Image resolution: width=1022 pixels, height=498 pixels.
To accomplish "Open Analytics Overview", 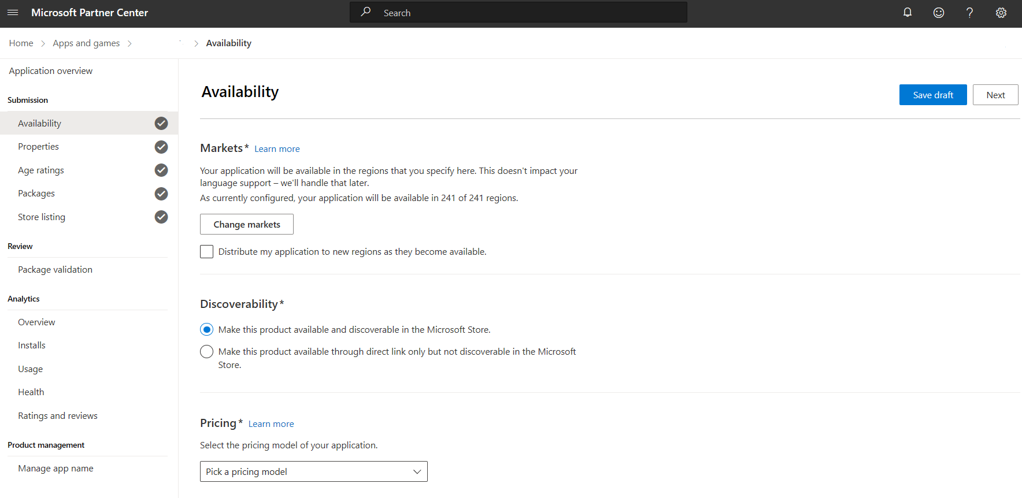I will (x=36, y=322).
